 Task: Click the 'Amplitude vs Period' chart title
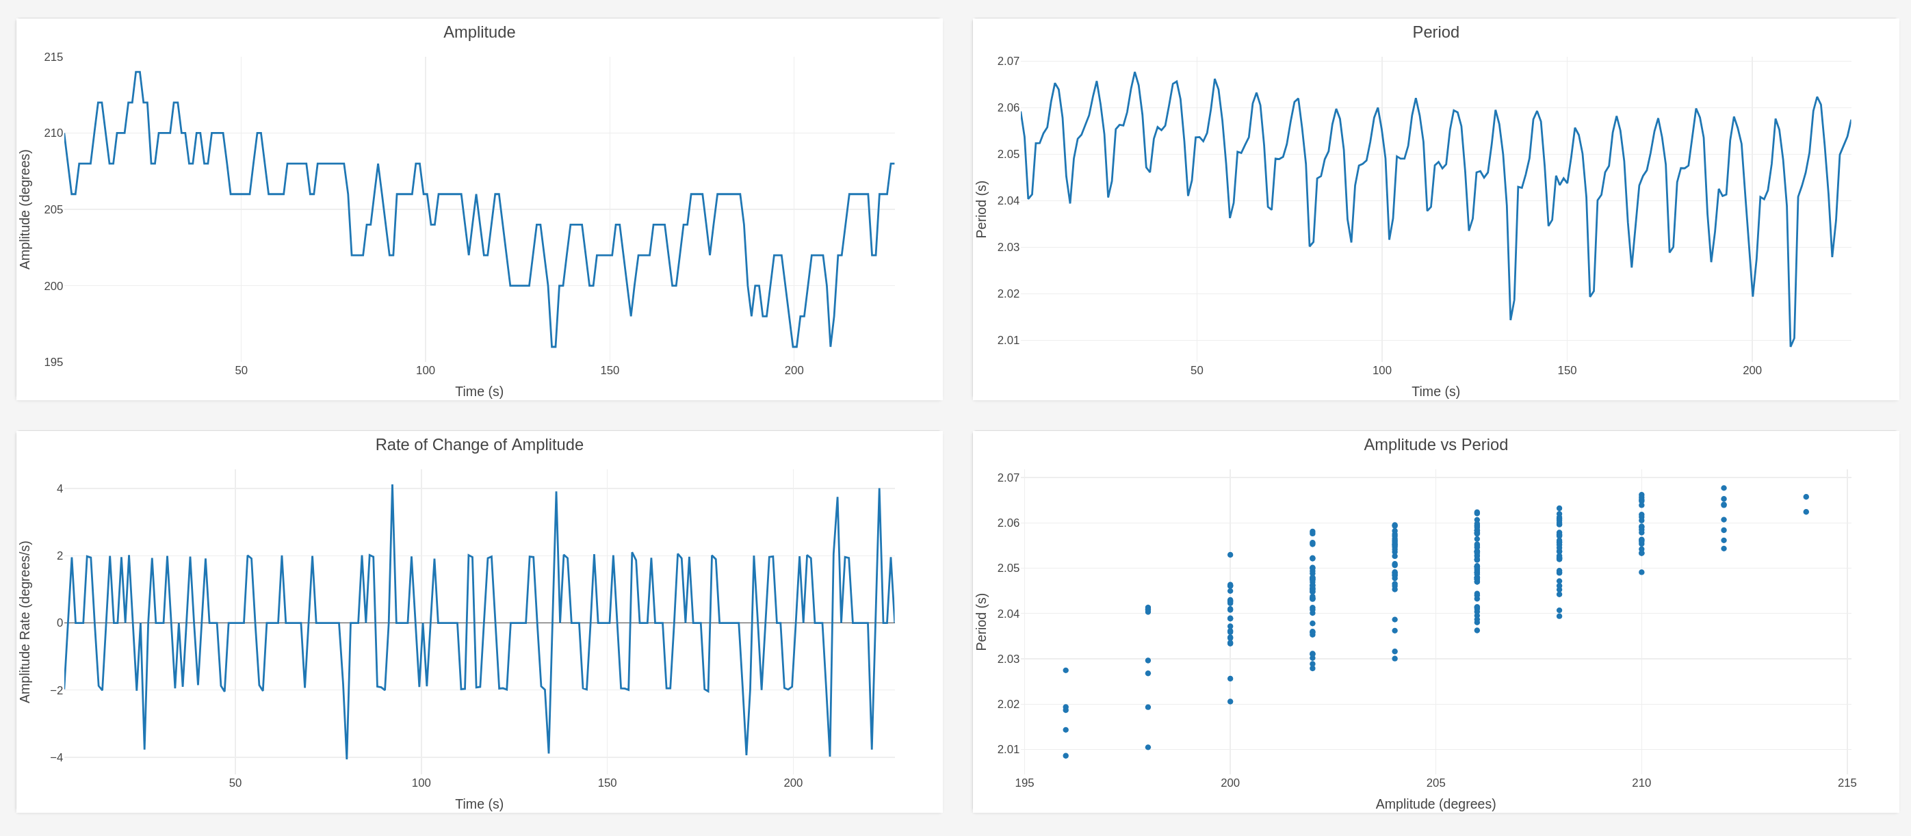(x=1435, y=444)
